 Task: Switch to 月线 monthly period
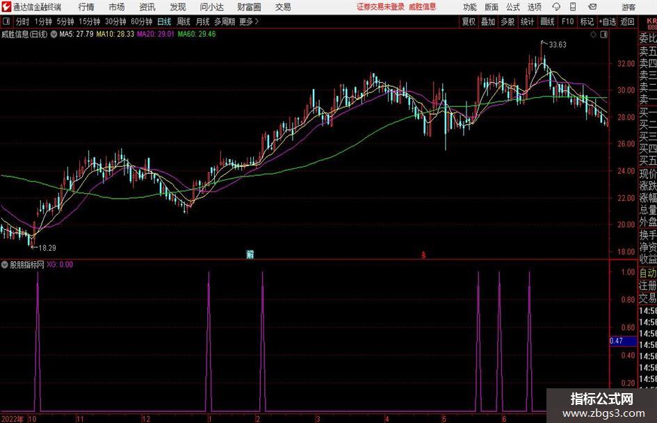coord(203,22)
